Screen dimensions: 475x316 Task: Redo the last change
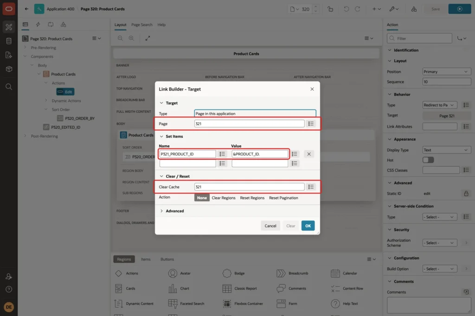pos(358,9)
